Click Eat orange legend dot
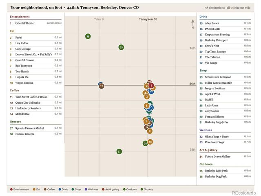This screenshot has height=196, width=261. (34, 189)
